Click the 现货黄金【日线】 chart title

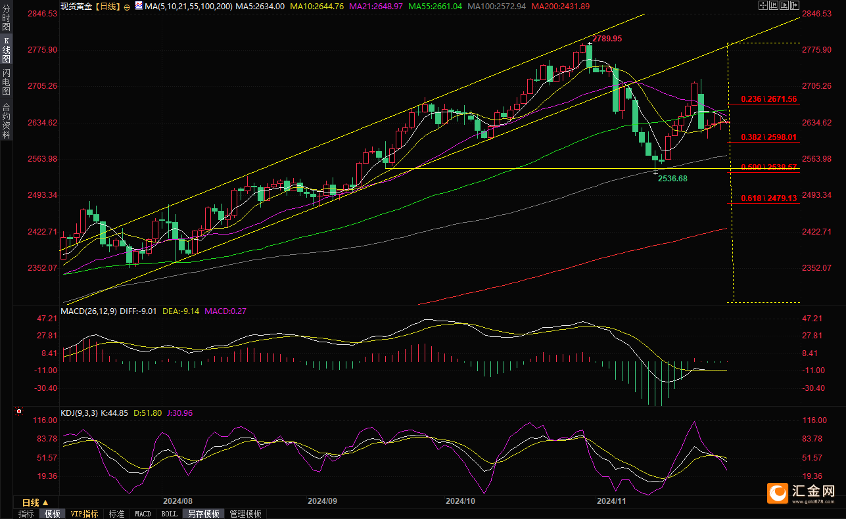(x=90, y=6)
